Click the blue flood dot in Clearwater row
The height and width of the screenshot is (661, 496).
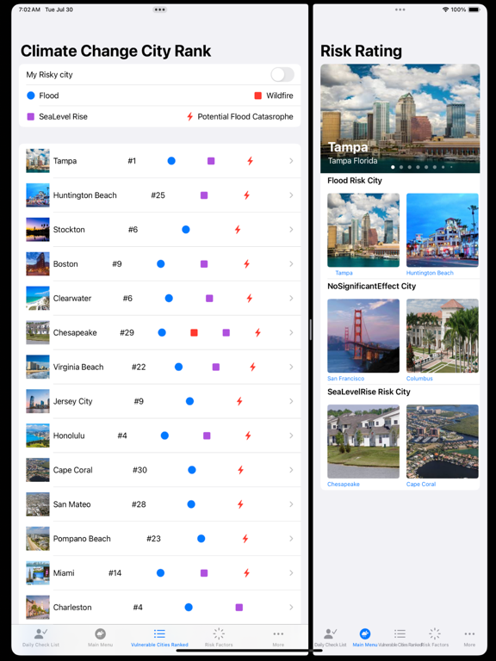coord(169,298)
